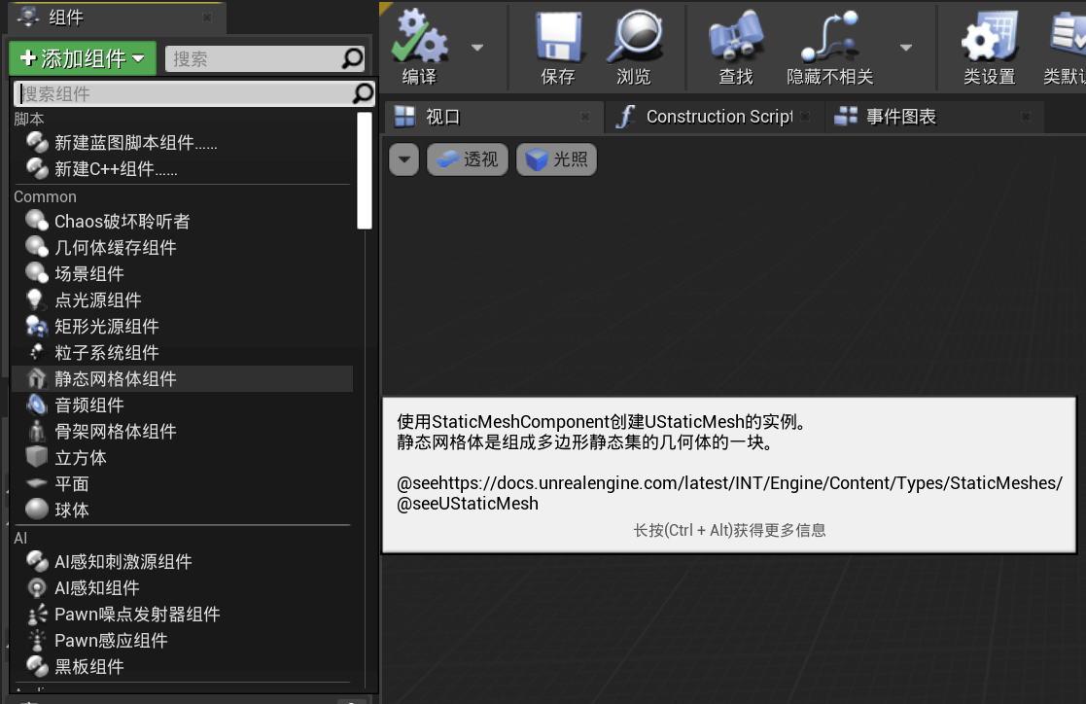
Task: Click the 平面 plane shape icon
Action: pos(36,483)
